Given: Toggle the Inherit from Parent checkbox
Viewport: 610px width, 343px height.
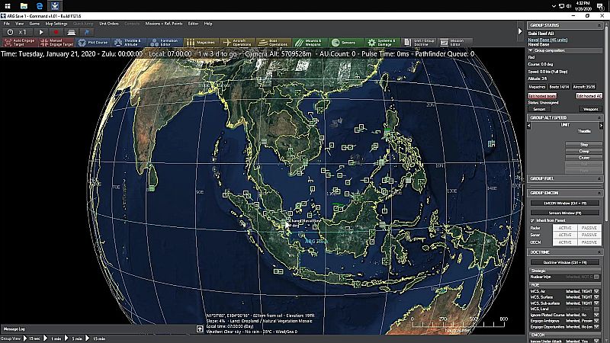Looking at the screenshot, I should pos(532,220).
